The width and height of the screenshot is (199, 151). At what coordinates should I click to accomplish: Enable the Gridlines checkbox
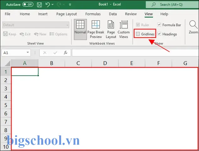point(138,34)
